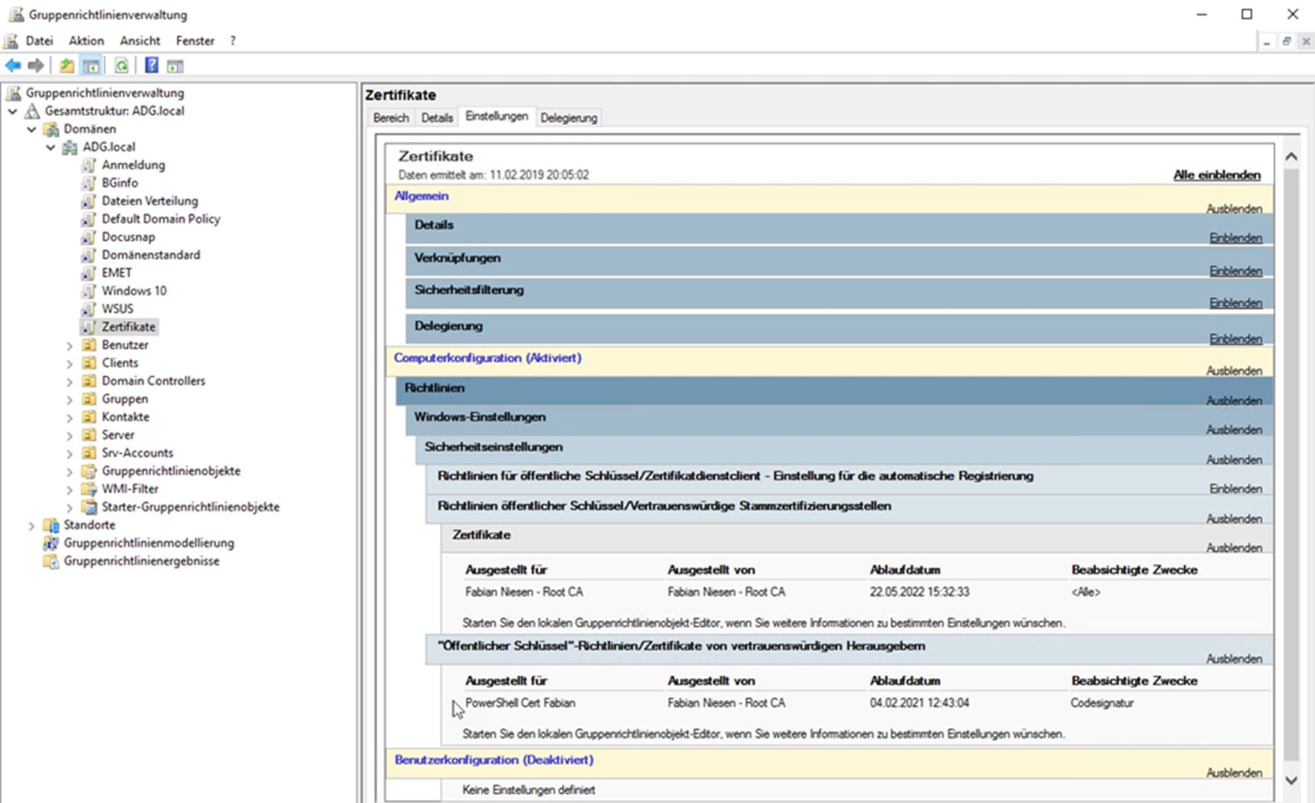Click the Back arrow toolbar icon

click(13, 65)
